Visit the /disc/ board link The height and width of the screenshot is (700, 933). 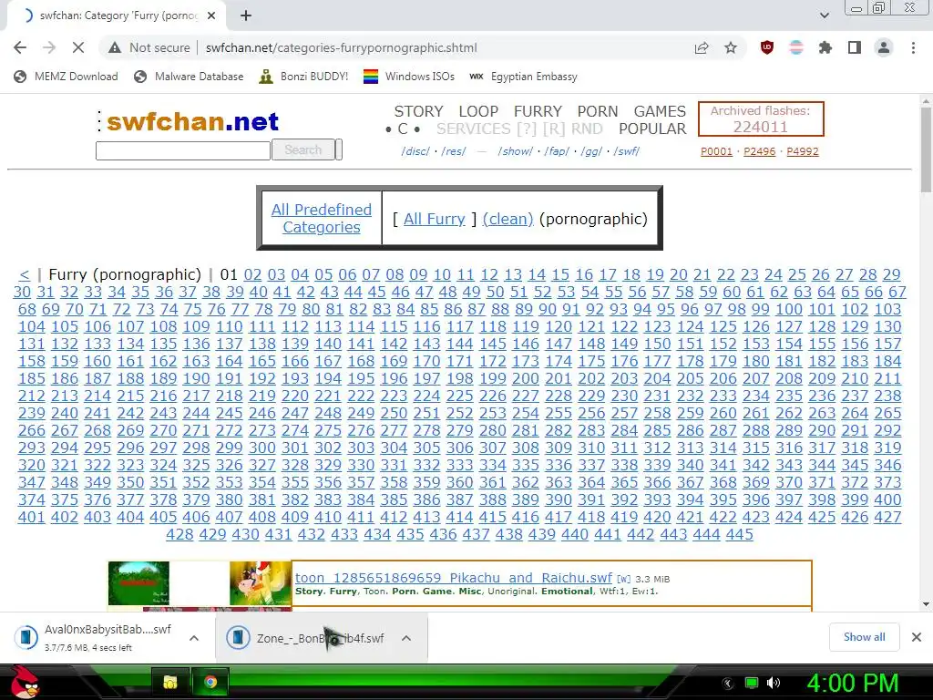tap(415, 151)
